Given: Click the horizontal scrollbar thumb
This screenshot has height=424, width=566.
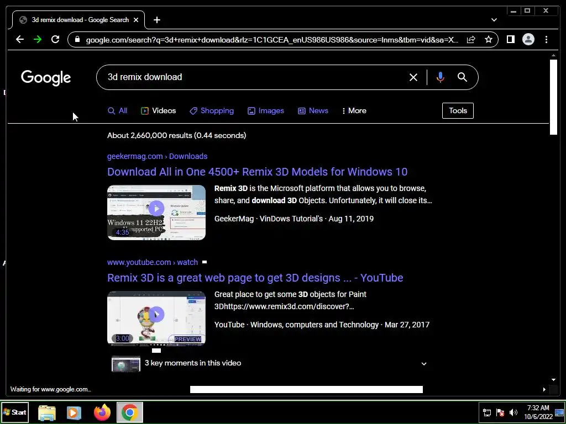Looking at the screenshot, I should coord(306,389).
